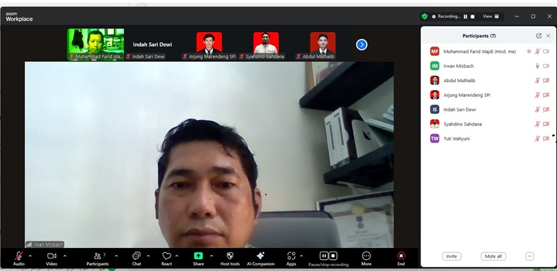Toggle Arjung Marendeng SPI's muted microphone icon
The width and height of the screenshot is (557, 271).
click(538, 95)
